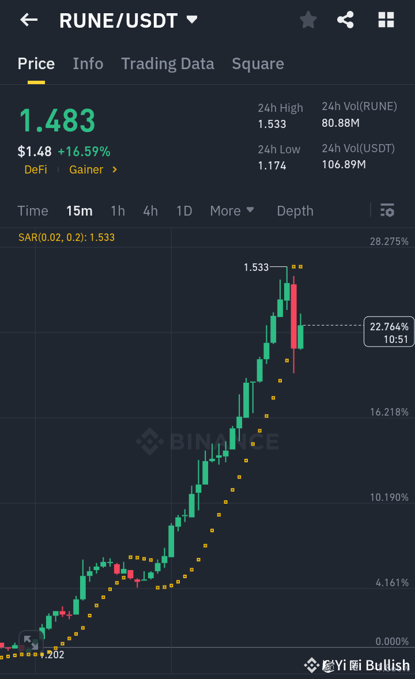415x679 pixels.
Task: Expand the Gainer ranking via its chevron
Action: point(113,170)
